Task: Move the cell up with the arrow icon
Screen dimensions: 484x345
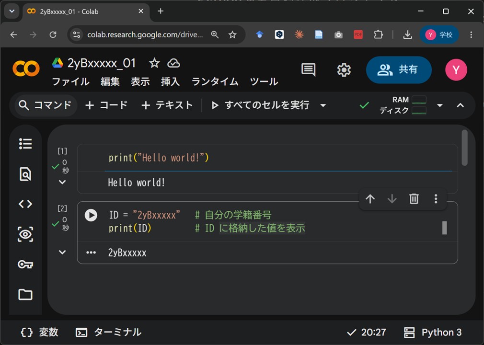Action: point(370,199)
